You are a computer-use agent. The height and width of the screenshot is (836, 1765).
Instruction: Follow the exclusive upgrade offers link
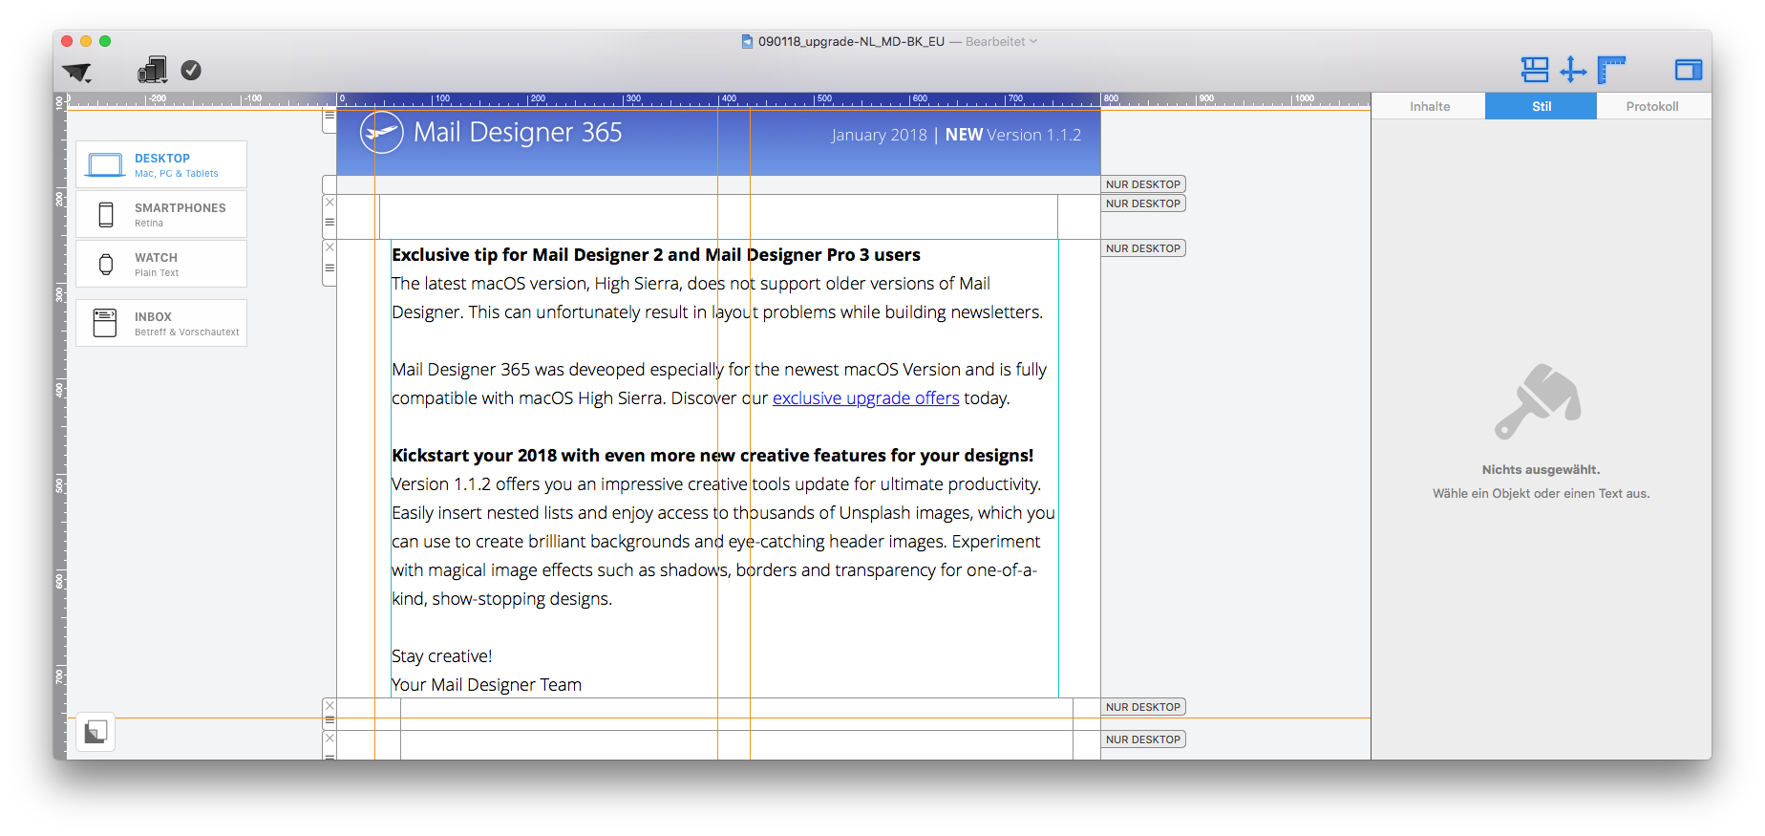coord(865,398)
